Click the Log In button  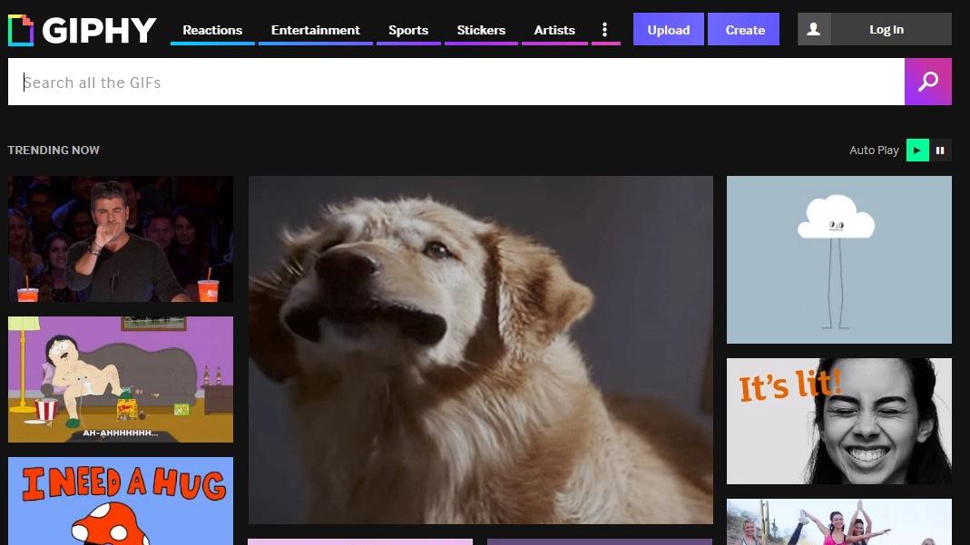[887, 29]
